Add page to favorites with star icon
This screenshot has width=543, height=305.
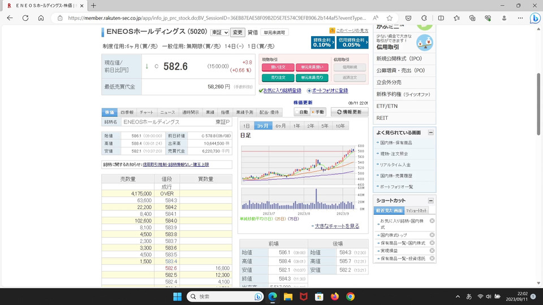coord(390,18)
